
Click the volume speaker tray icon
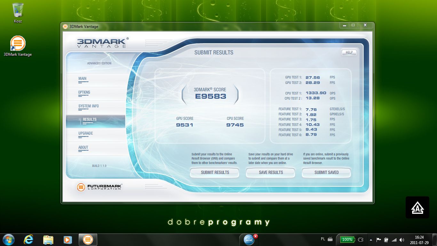[x=402, y=240]
